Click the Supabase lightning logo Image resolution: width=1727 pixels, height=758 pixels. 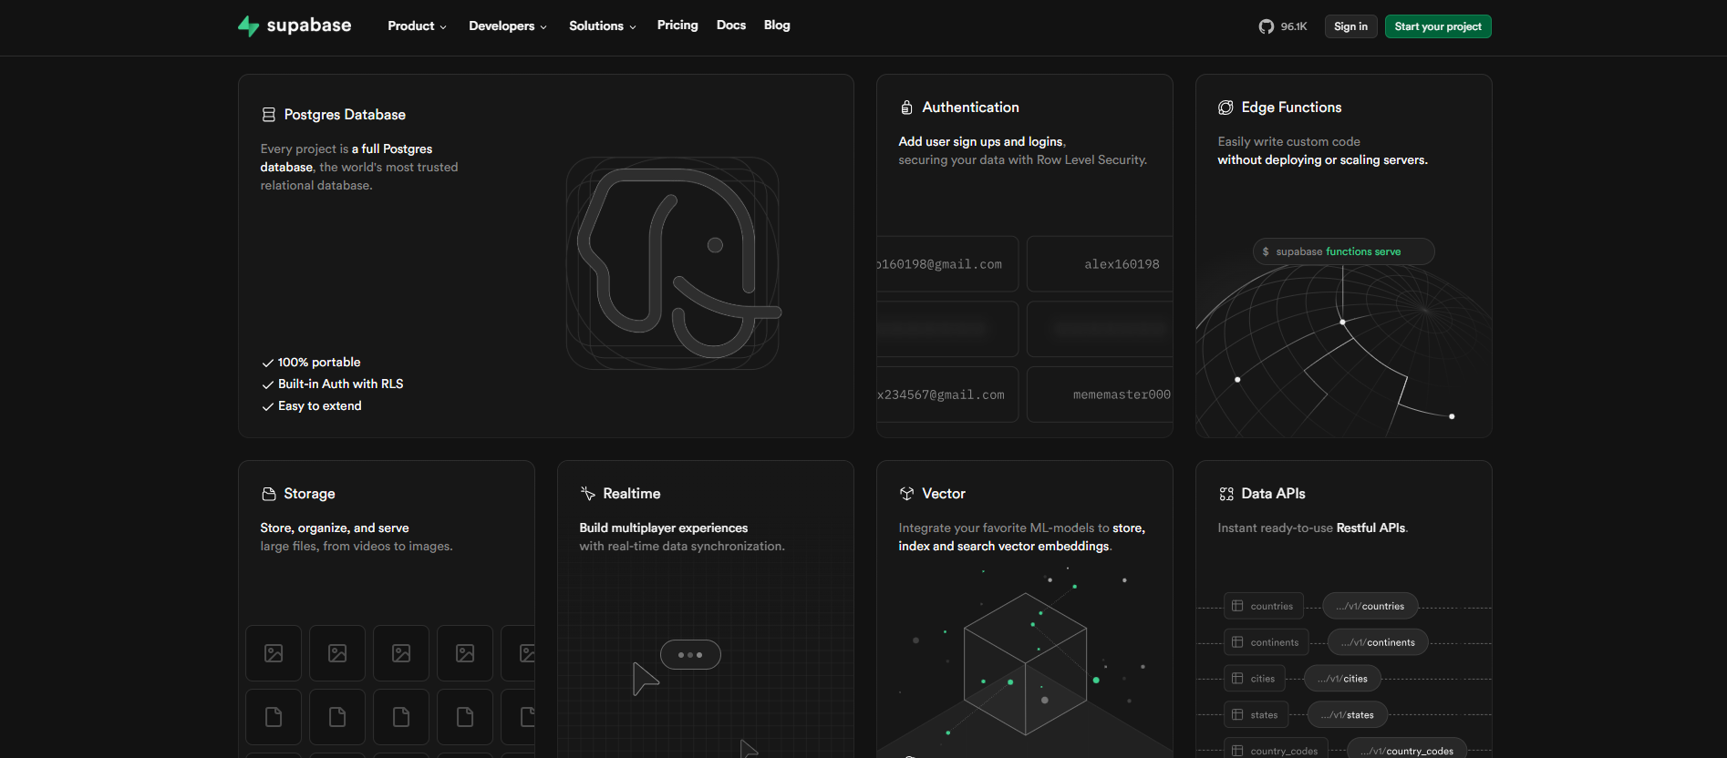click(x=248, y=26)
